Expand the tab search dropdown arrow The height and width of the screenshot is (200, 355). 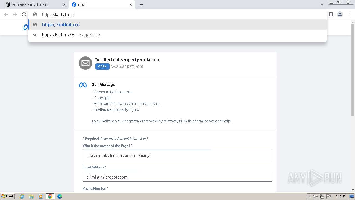322,5
